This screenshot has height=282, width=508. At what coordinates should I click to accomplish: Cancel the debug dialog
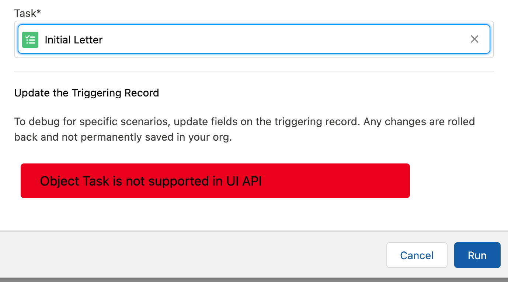point(417,255)
